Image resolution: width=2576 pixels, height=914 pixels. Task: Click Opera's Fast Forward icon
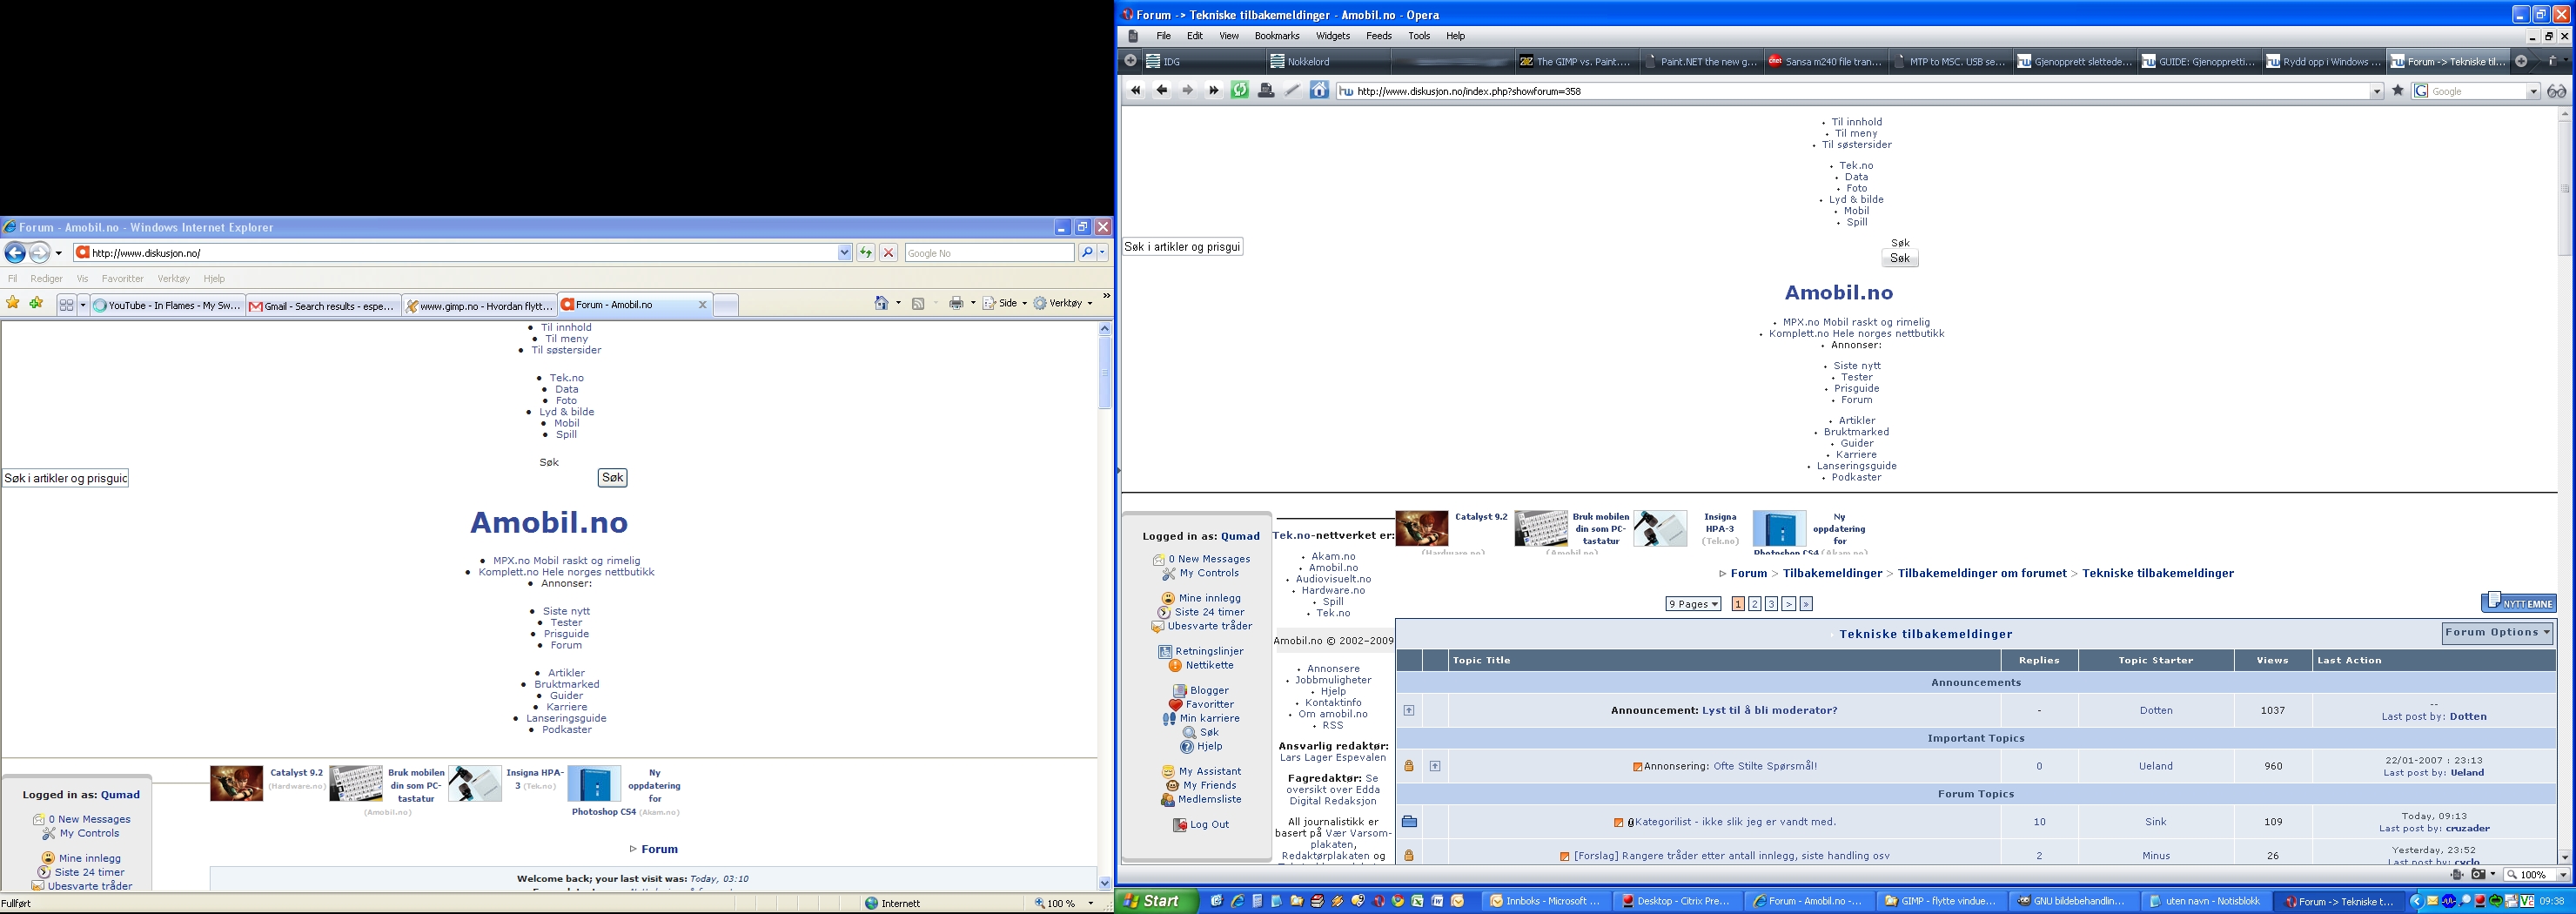[1214, 91]
